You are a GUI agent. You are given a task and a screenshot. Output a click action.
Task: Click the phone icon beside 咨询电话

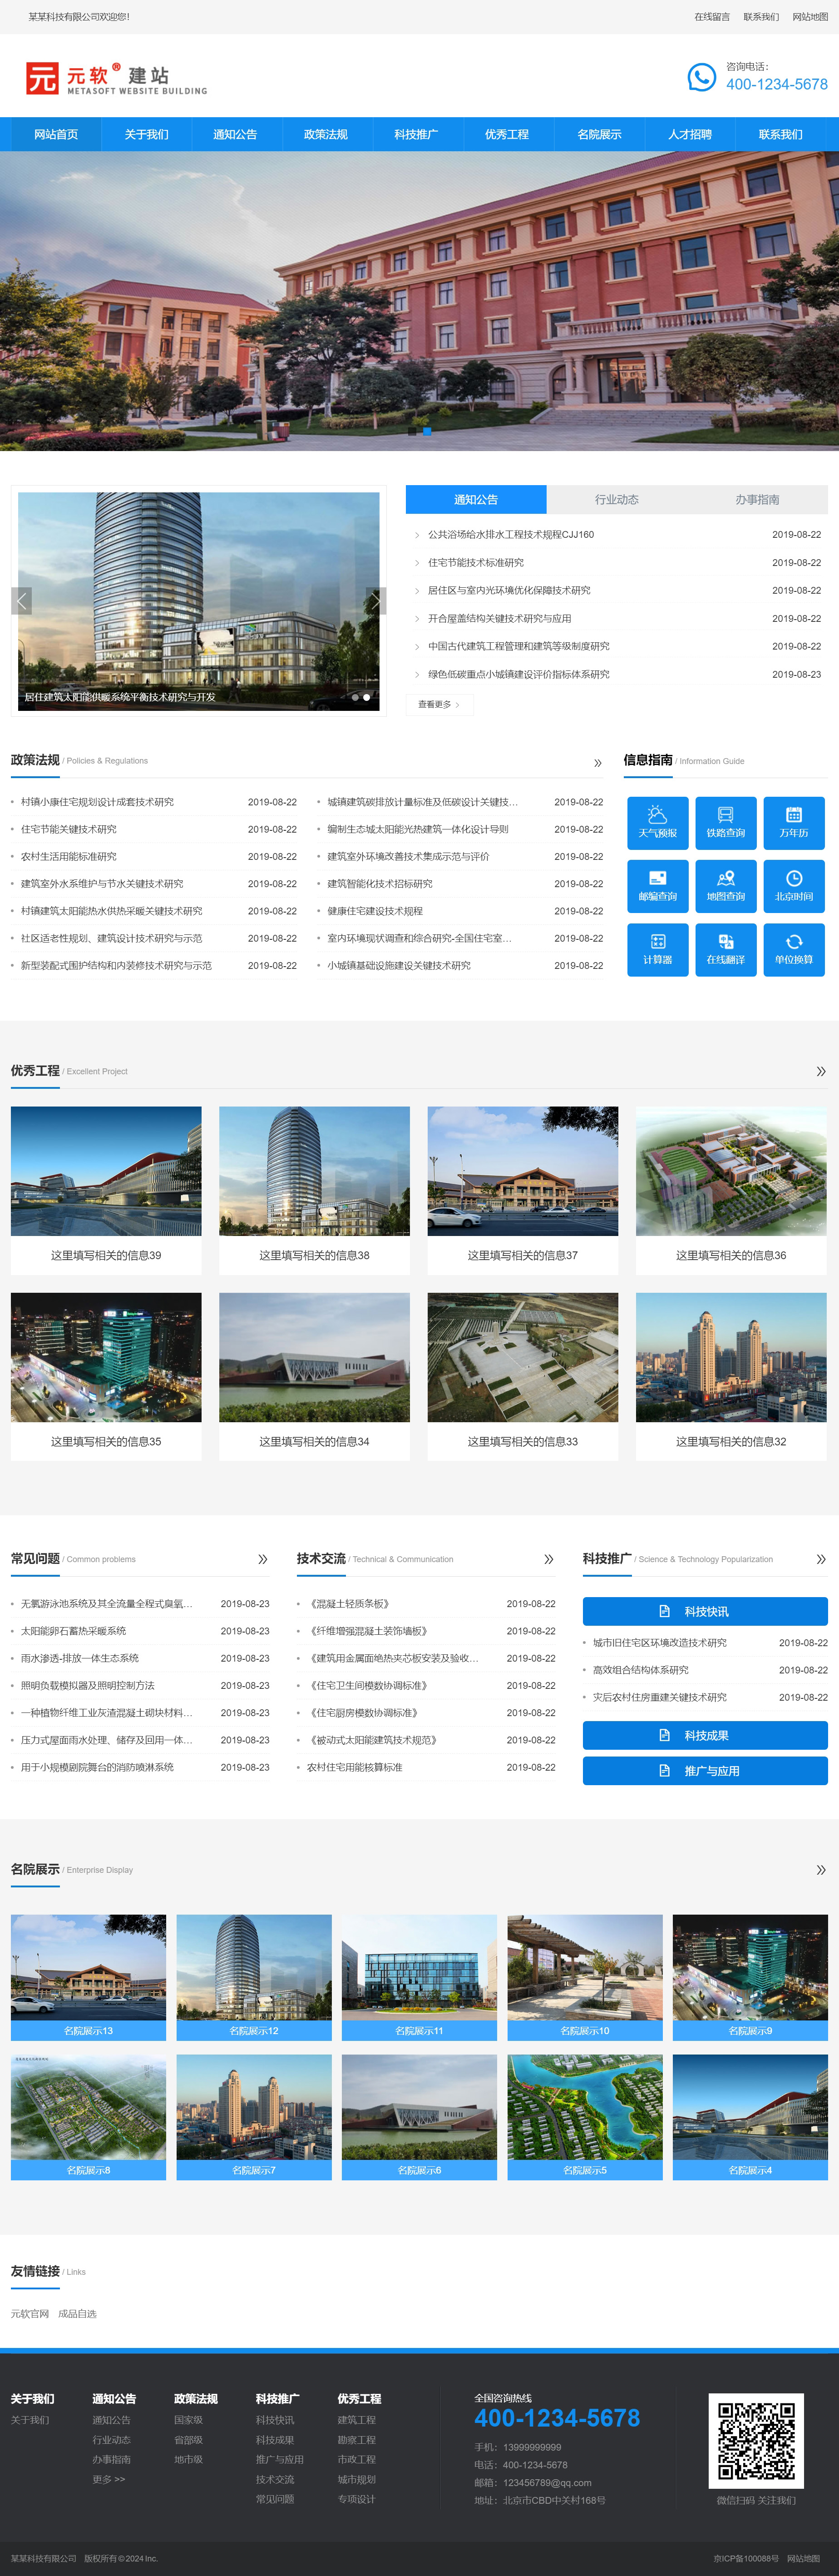(701, 77)
